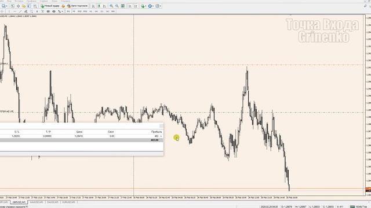Toggle chart shift from right border
371x208 pixels.
click(136, 6)
